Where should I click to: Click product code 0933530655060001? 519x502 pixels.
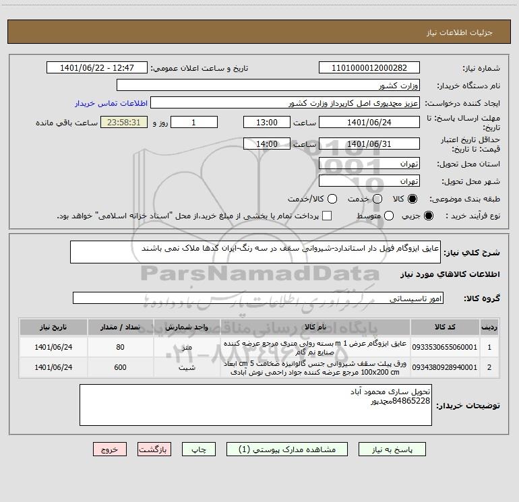pyautogui.click(x=445, y=347)
